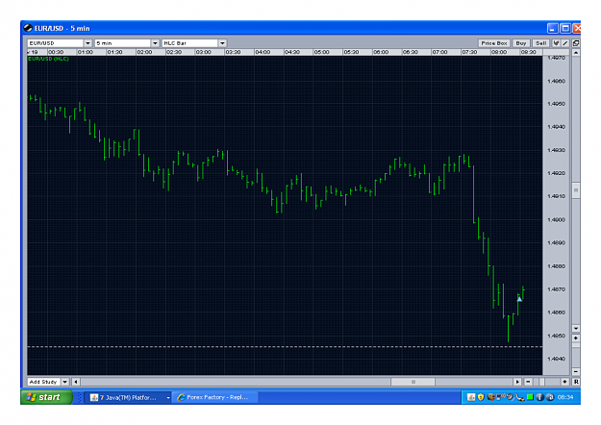Click the vertical zoom slider handle
The height and width of the screenshot is (425, 601).
576,345
